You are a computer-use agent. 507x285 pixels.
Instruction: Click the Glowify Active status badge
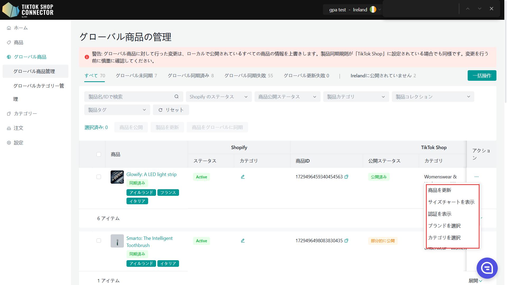click(201, 177)
